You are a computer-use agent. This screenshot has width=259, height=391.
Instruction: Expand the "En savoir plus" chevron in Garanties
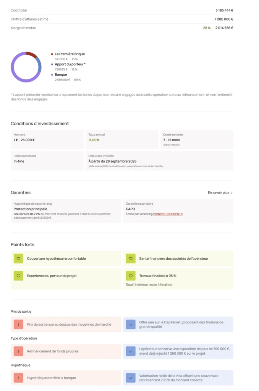[x=232, y=193]
